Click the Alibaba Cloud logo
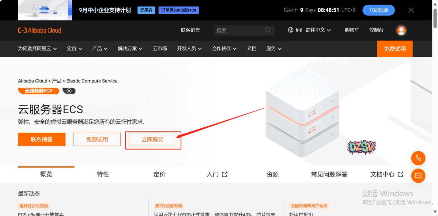Image resolution: width=438 pixels, height=216 pixels. (40, 30)
